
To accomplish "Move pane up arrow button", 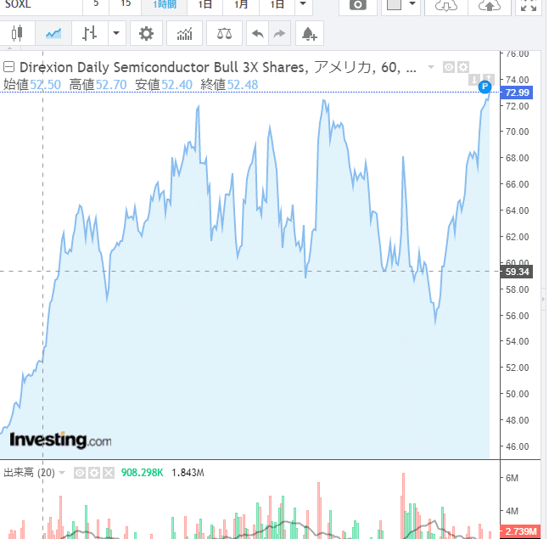I will 489,78.
